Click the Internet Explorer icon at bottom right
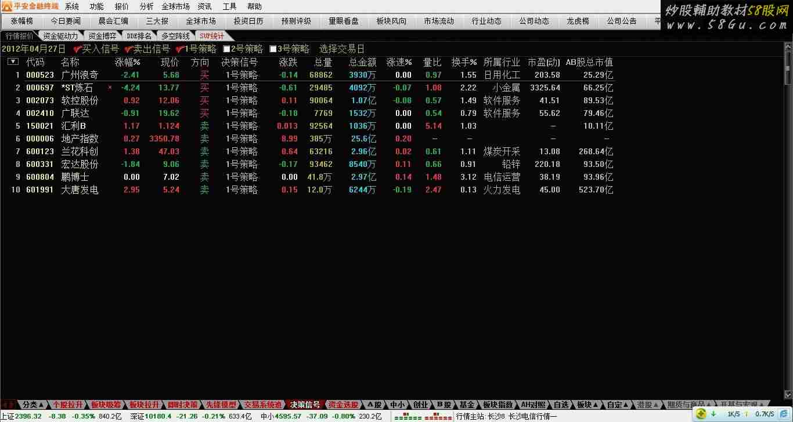 783,413
